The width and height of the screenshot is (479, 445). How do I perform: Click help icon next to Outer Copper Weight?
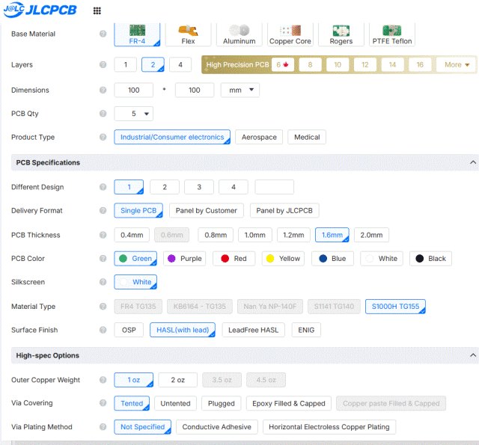pos(103,380)
